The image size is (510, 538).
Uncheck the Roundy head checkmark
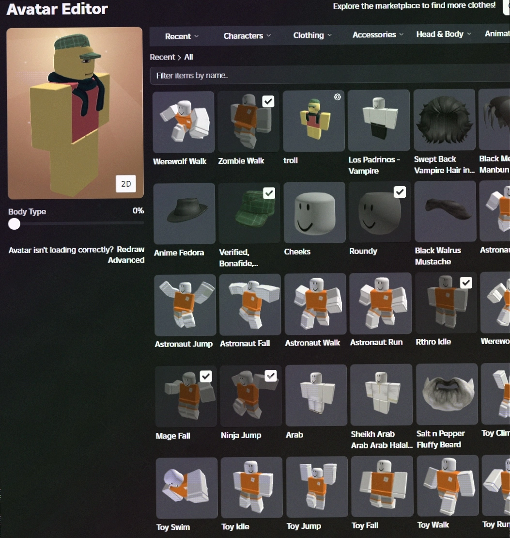tap(400, 192)
